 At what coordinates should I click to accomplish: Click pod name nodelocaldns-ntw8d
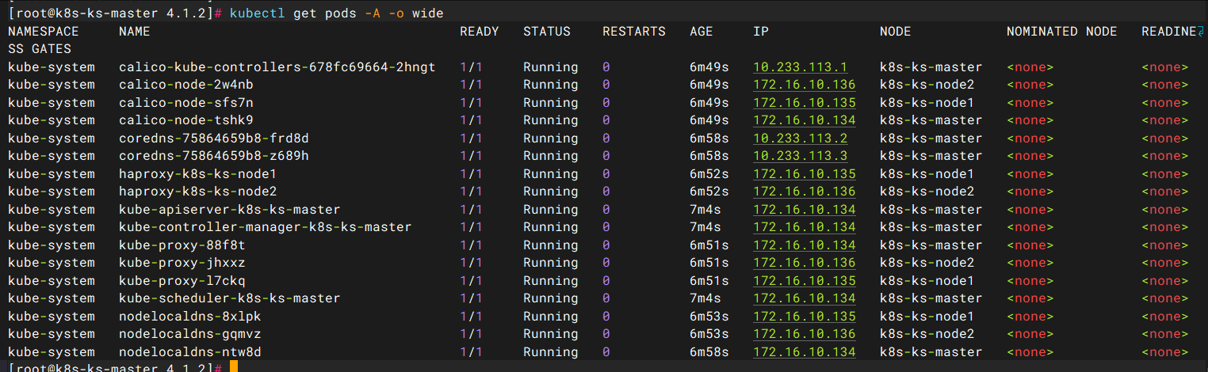click(x=190, y=352)
